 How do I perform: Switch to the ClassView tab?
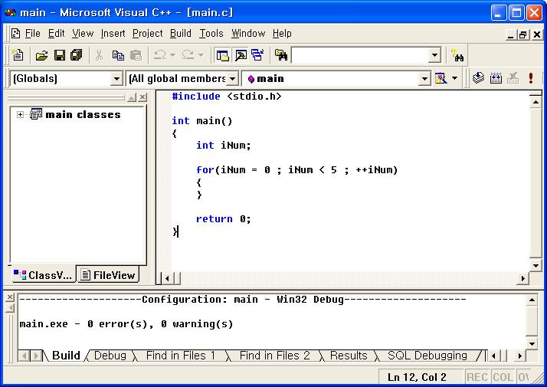tap(43, 275)
